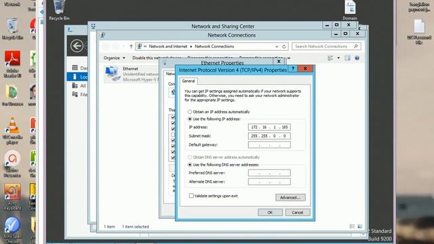Click search magnifier in Network Connections

coord(355,46)
